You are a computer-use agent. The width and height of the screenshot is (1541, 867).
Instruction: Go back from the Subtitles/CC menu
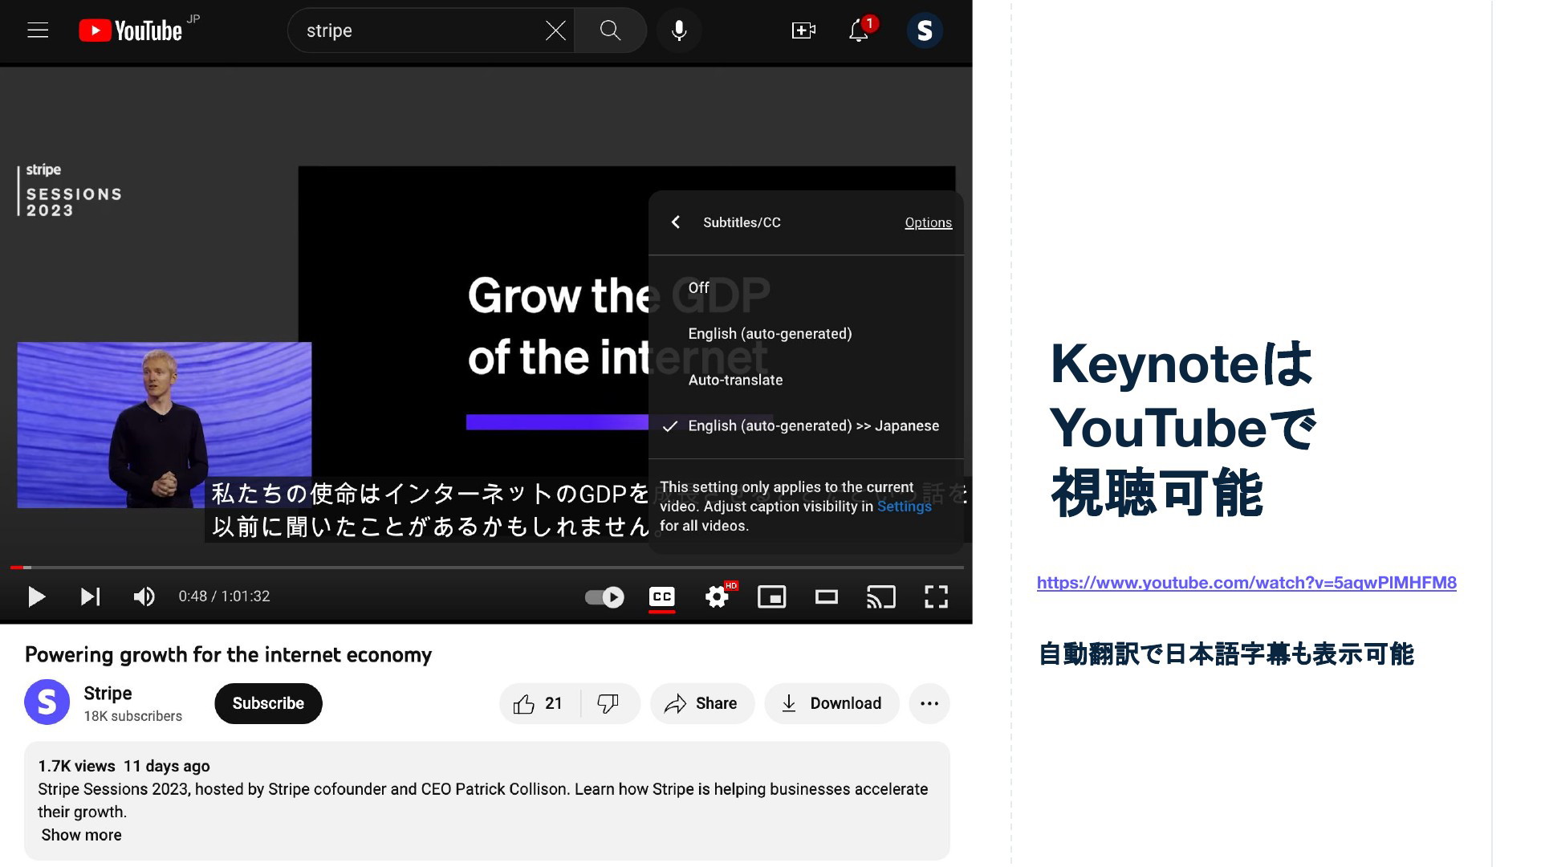pyautogui.click(x=676, y=222)
